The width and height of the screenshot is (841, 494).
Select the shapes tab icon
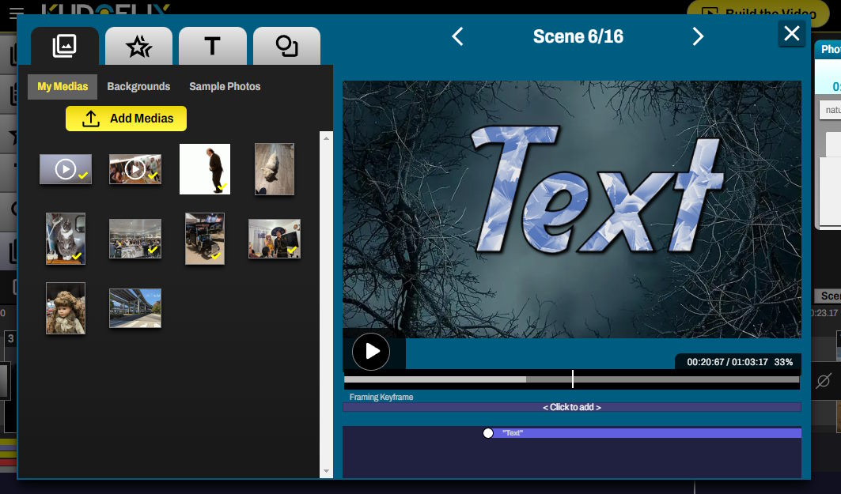(286, 47)
